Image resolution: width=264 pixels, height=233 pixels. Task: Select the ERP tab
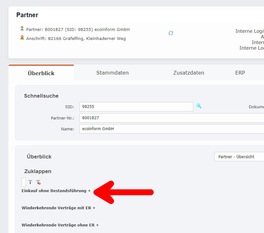pos(240,72)
